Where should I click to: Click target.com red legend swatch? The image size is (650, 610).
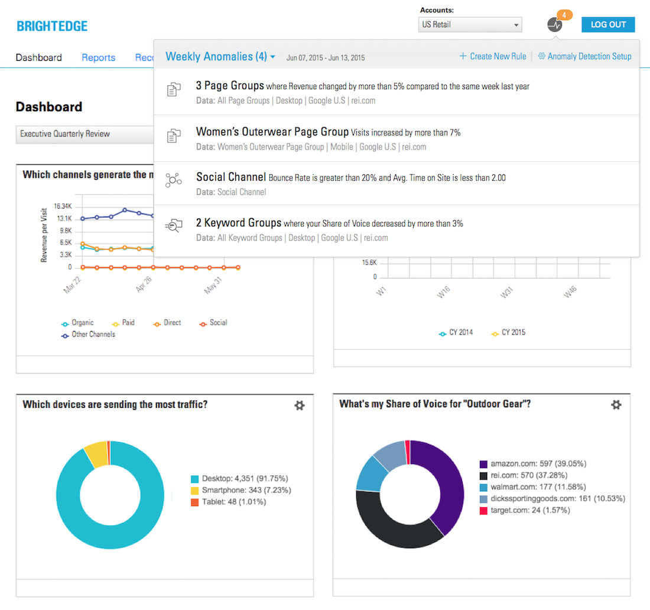point(483,511)
